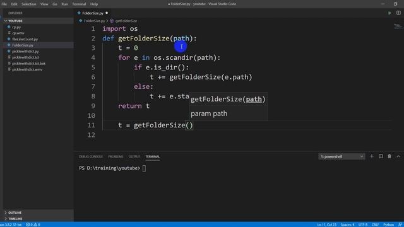Click 'os.scandir(path)' on line 4
This screenshot has height=227, width=404.
185,57
